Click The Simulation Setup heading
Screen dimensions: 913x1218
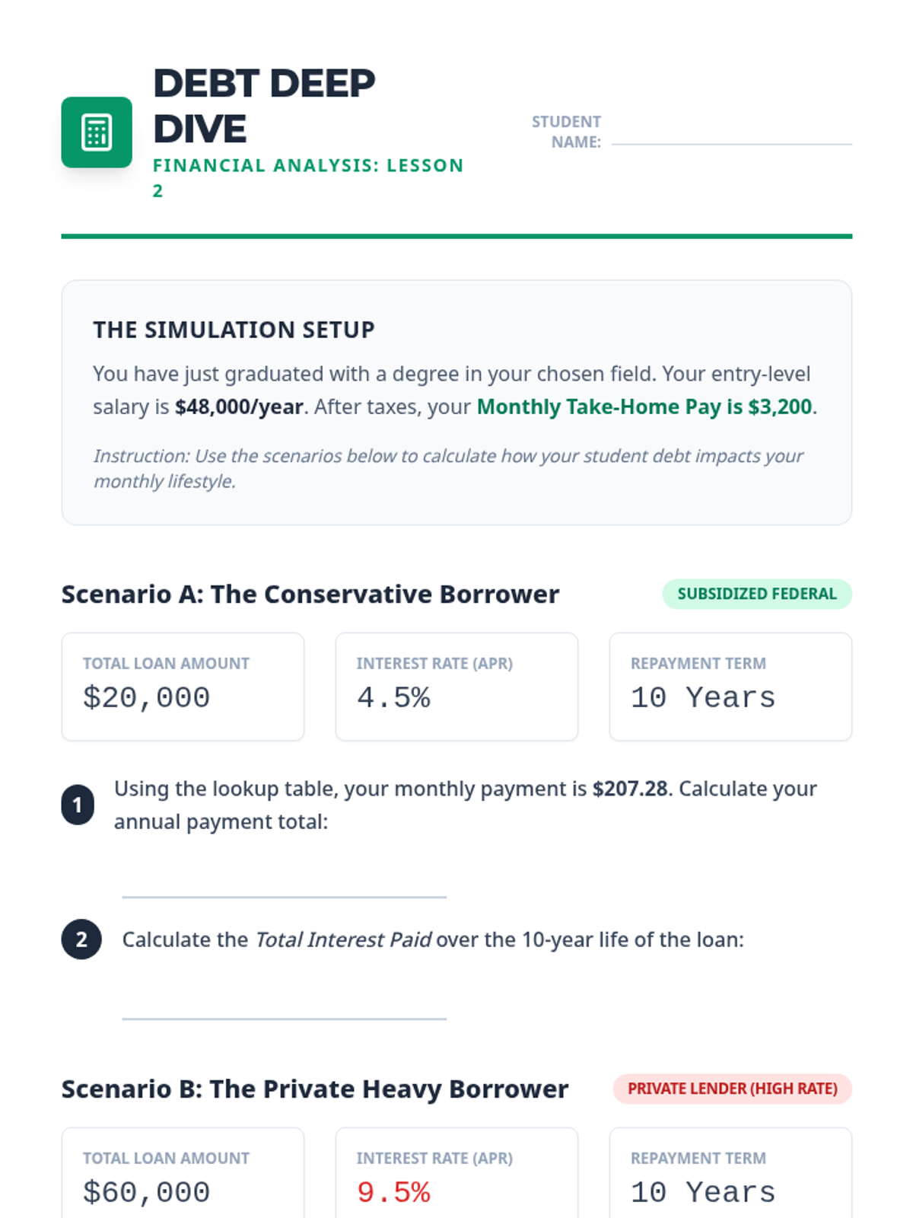(x=234, y=330)
